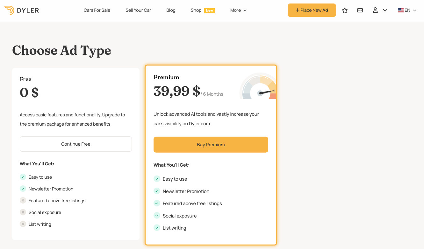Click Premium plan What You'll Get heading
Screen dimensions: 424x249
(x=171, y=165)
